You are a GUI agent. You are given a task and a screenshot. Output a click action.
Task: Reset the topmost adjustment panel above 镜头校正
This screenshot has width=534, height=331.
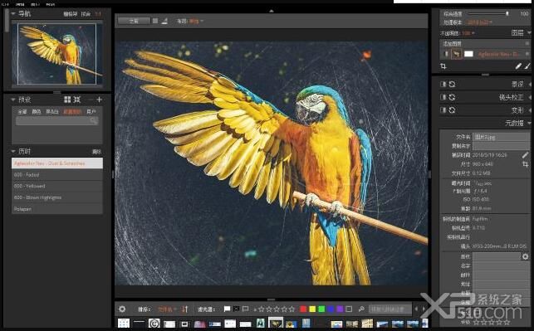pos(452,84)
